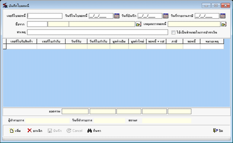Screen dimensions: 233x143
Task: Click the วันที่ทำรายการ field
Action: [110, 120]
